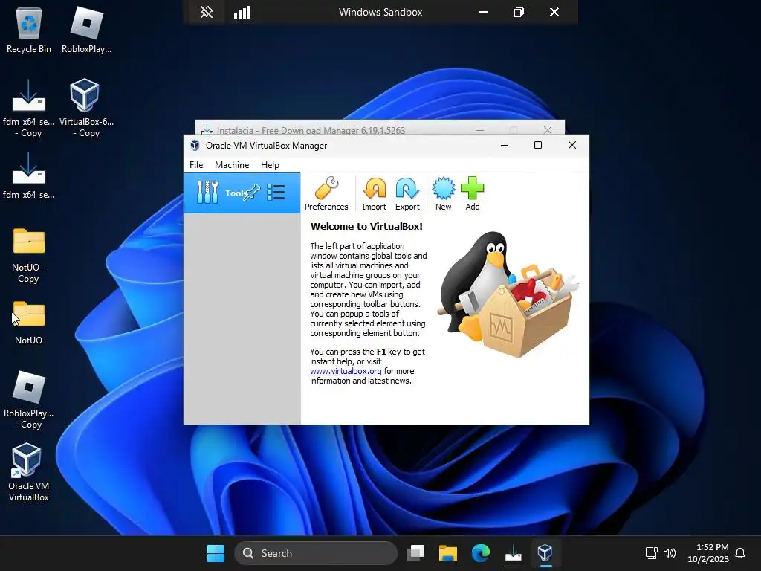The width and height of the screenshot is (761, 571).
Task: Open the network tray icon
Action: coord(651,553)
